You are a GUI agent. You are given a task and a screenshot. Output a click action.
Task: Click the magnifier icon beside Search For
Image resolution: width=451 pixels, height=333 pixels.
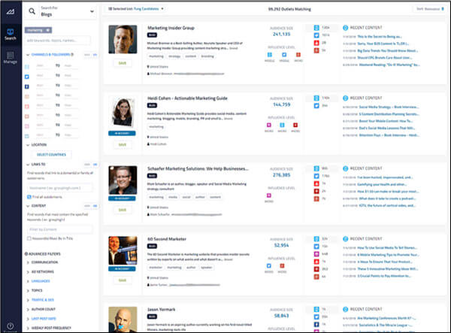click(32, 11)
